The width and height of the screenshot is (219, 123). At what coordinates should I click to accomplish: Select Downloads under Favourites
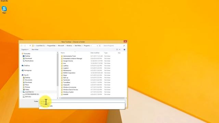(28, 58)
